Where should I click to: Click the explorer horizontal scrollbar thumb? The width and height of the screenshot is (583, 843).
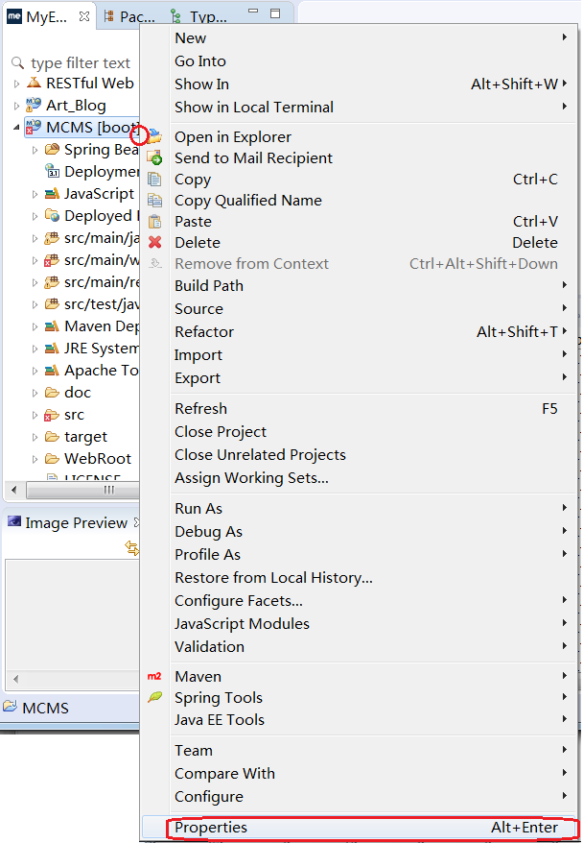click(x=83, y=490)
